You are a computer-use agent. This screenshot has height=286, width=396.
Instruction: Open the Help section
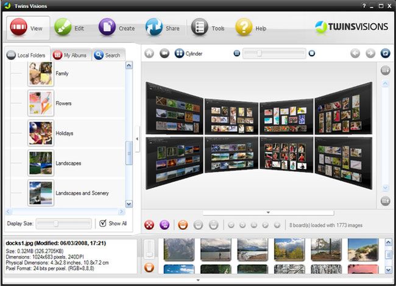250,28
